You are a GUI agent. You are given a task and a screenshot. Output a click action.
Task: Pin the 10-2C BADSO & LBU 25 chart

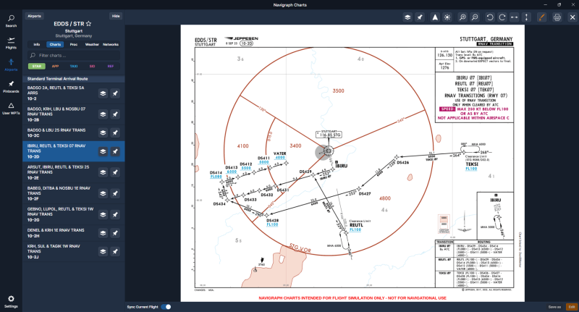[x=115, y=132]
